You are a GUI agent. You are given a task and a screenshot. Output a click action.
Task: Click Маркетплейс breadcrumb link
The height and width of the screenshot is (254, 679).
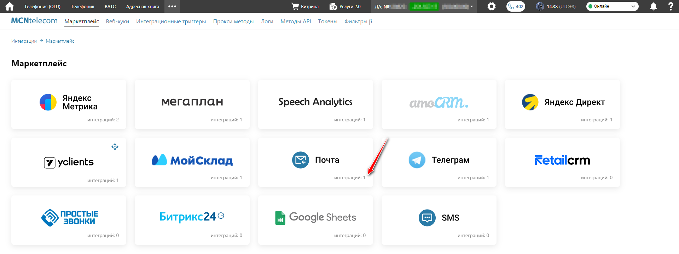(x=60, y=41)
